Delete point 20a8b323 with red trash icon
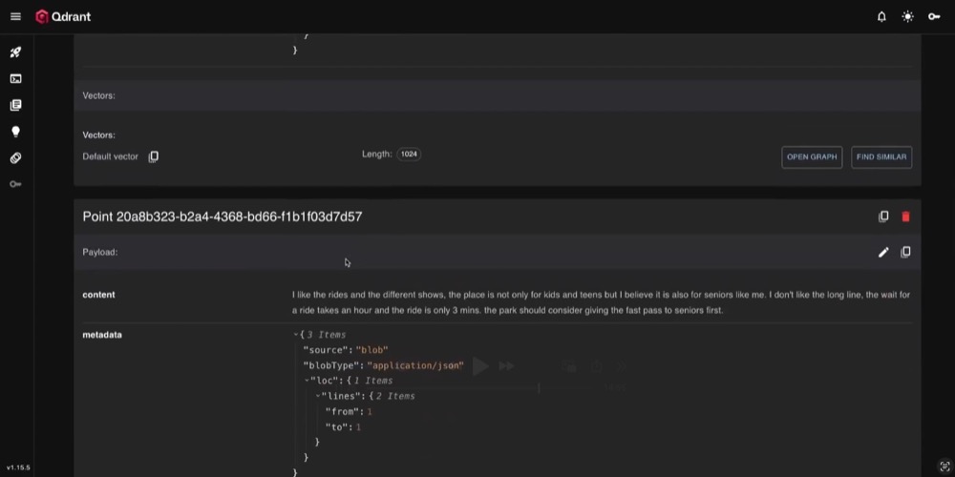Viewport: 955px width, 477px height. point(905,217)
